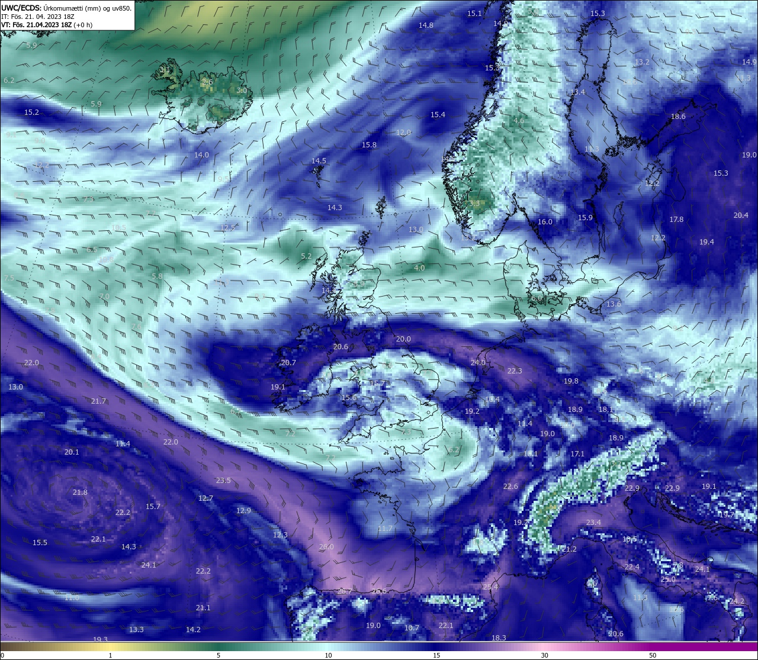Select the 18.6 value over Gulf of Finland
Image resolution: width=758 pixels, height=660 pixels.
click(678, 117)
